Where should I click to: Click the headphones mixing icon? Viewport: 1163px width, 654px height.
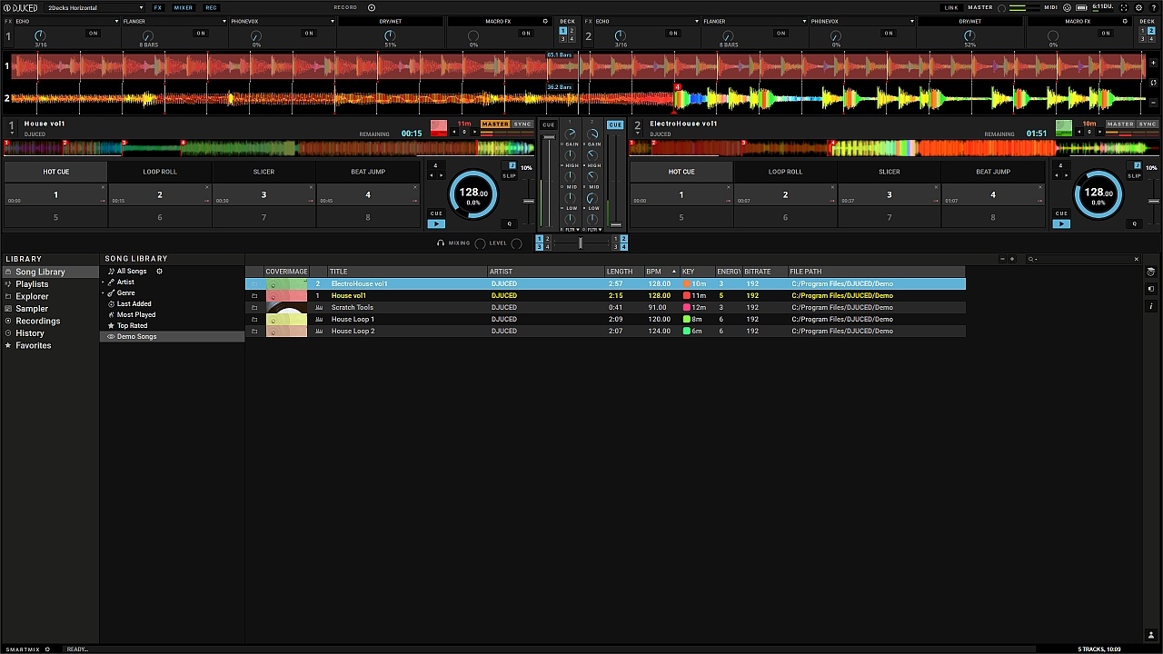(441, 243)
